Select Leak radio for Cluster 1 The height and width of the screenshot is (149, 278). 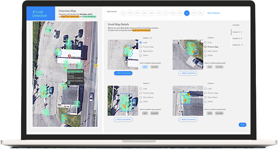140,43
